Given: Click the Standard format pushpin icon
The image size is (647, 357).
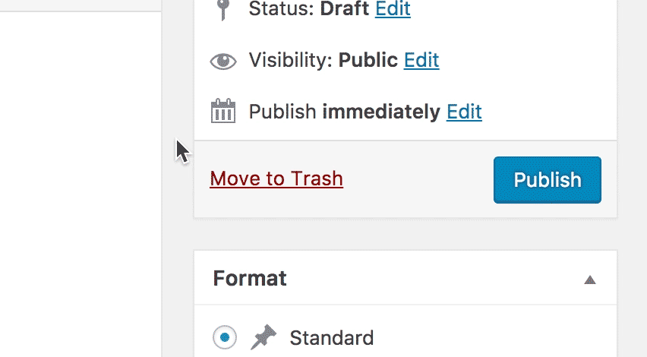Looking at the screenshot, I should point(264,337).
